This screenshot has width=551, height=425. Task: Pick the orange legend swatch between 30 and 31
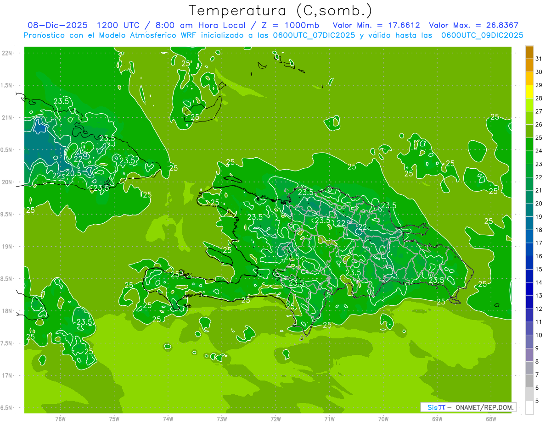tap(529, 66)
